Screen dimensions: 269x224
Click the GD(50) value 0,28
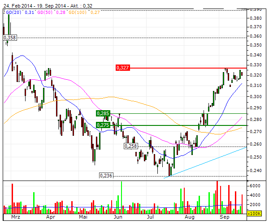click(61, 13)
